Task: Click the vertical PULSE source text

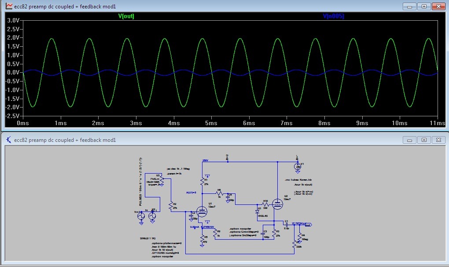Action: [x=140, y=182]
